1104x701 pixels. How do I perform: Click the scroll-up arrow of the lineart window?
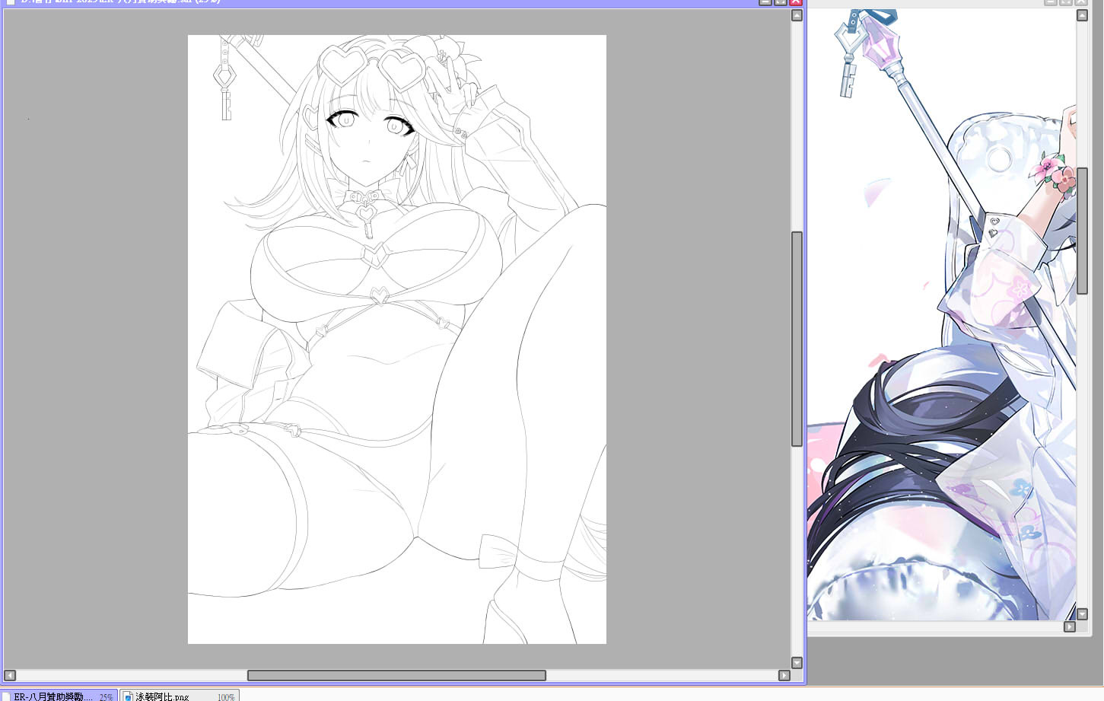(x=797, y=15)
